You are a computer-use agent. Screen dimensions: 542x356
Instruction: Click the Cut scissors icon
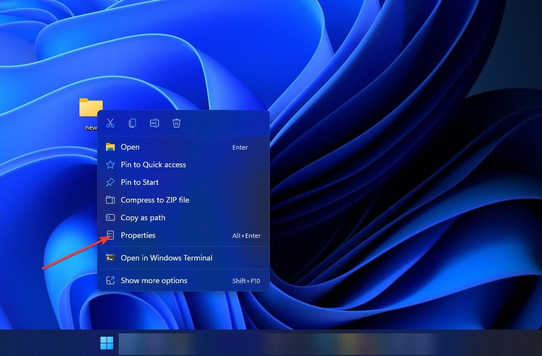pos(110,123)
